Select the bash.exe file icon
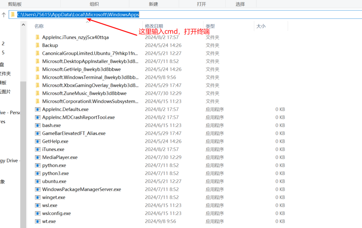Viewport: 362px width, 228px height. (38, 125)
